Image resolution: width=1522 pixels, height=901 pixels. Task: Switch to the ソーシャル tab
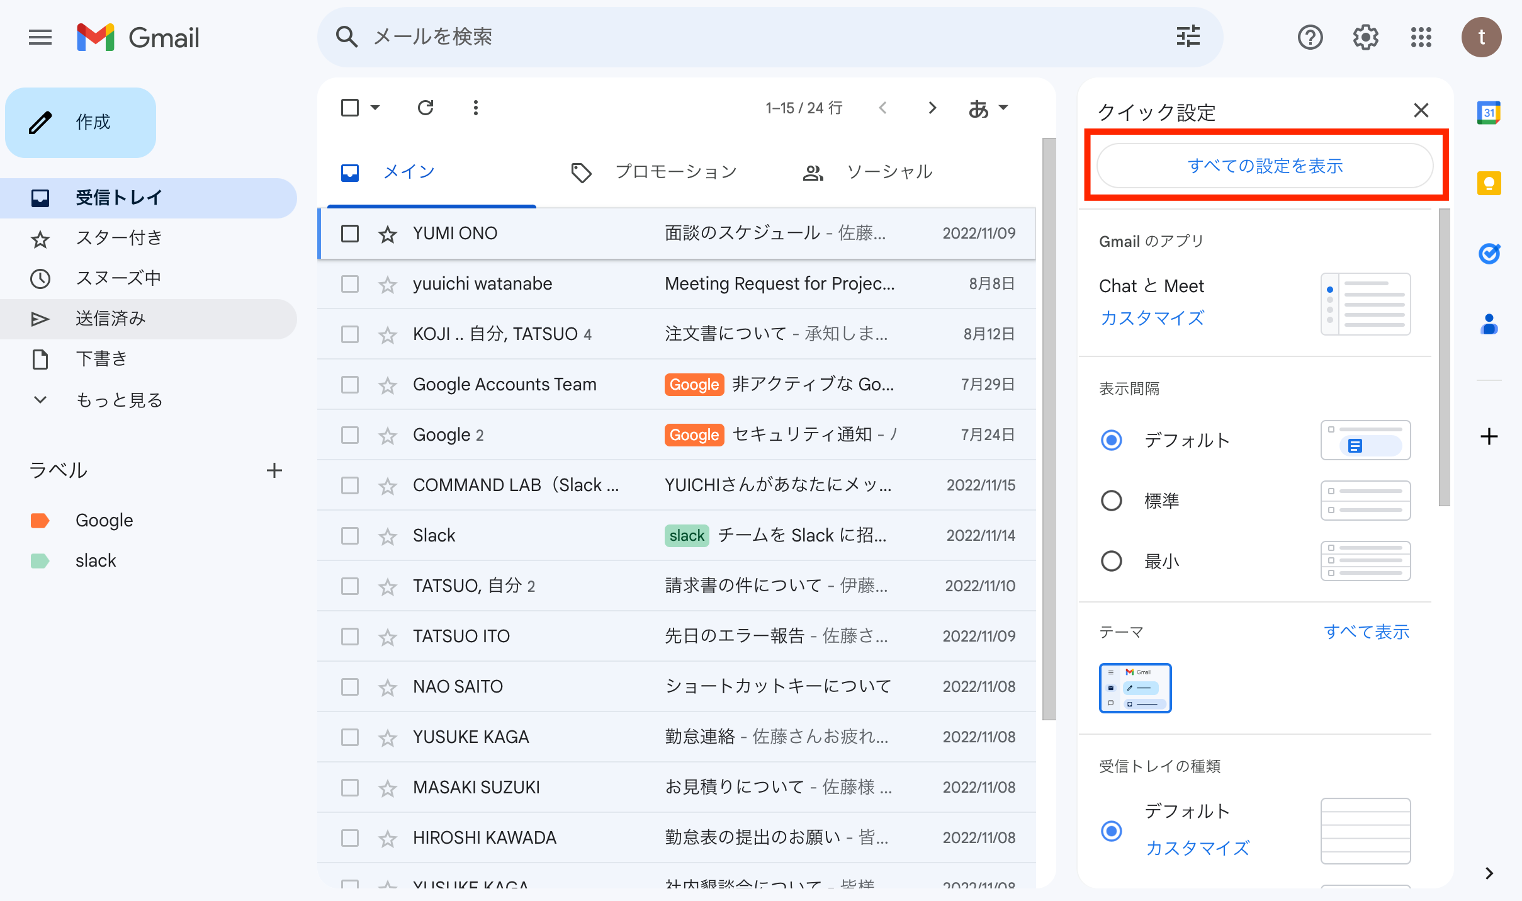coord(868,173)
